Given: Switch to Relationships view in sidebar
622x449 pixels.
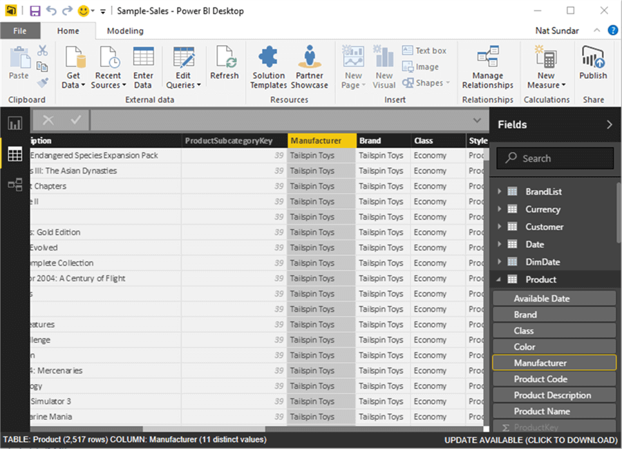Looking at the screenshot, I should pos(15,184).
